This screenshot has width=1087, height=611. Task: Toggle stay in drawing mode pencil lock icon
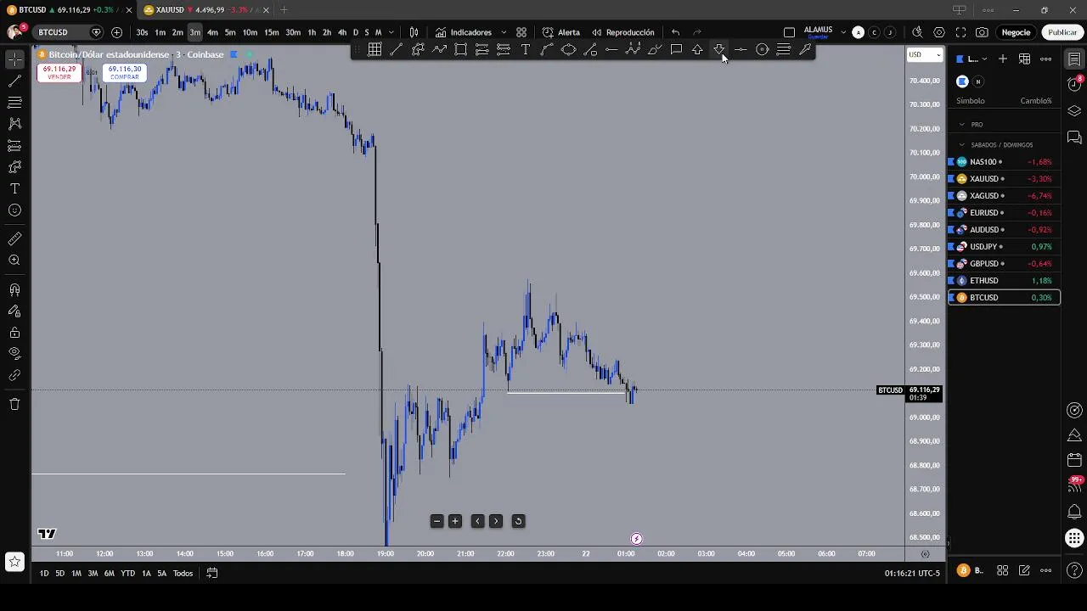(x=14, y=311)
